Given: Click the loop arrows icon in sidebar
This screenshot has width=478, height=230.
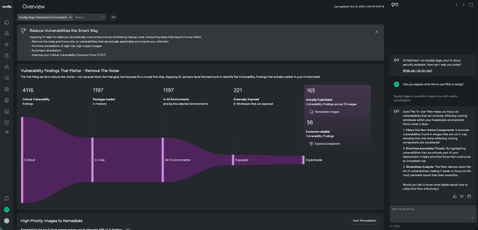Looking at the screenshot, I should 7,198.
